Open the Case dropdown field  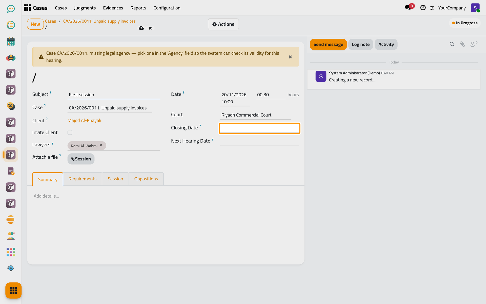coord(110,108)
